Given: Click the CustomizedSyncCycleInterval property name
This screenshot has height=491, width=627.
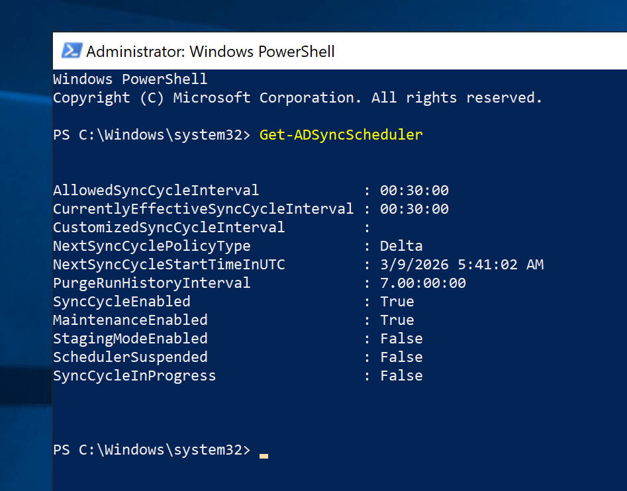Looking at the screenshot, I should pos(169,228).
